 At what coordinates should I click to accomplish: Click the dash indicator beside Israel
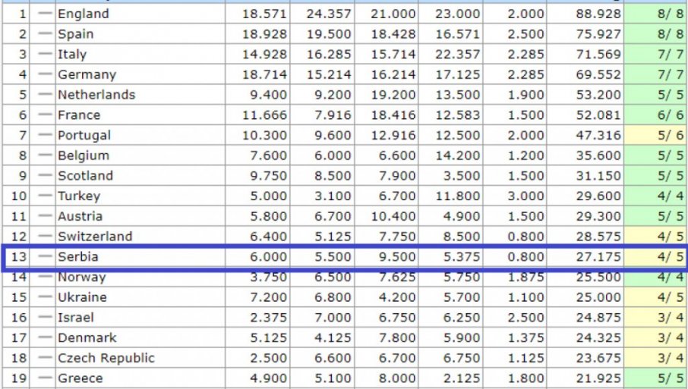click(45, 318)
